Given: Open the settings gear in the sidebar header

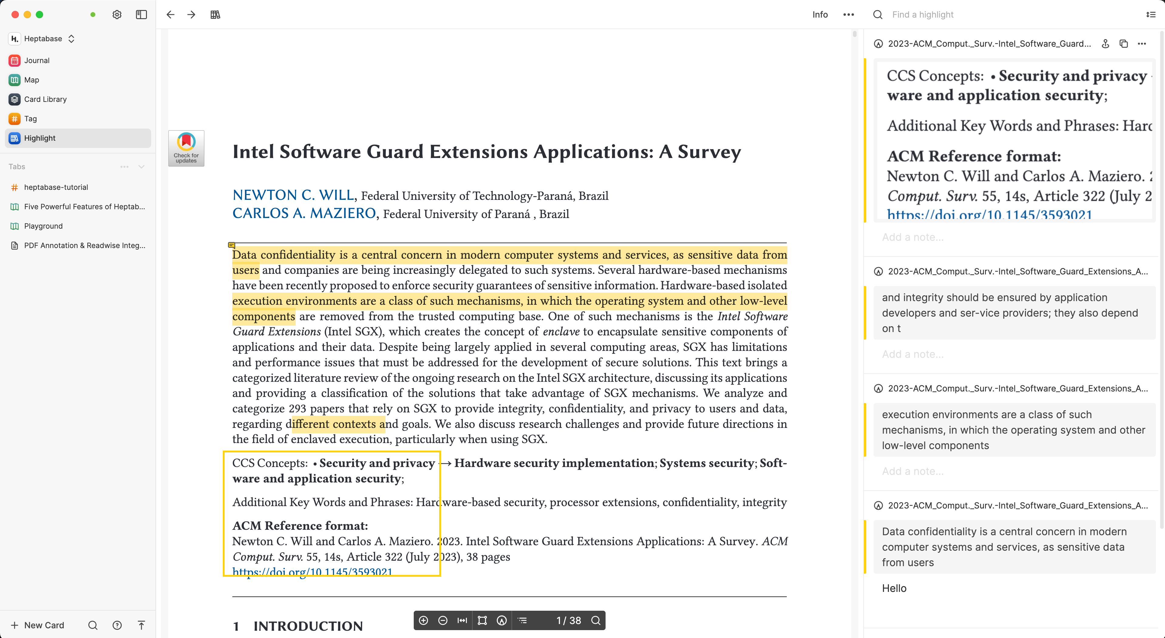Looking at the screenshot, I should pos(117,15).
